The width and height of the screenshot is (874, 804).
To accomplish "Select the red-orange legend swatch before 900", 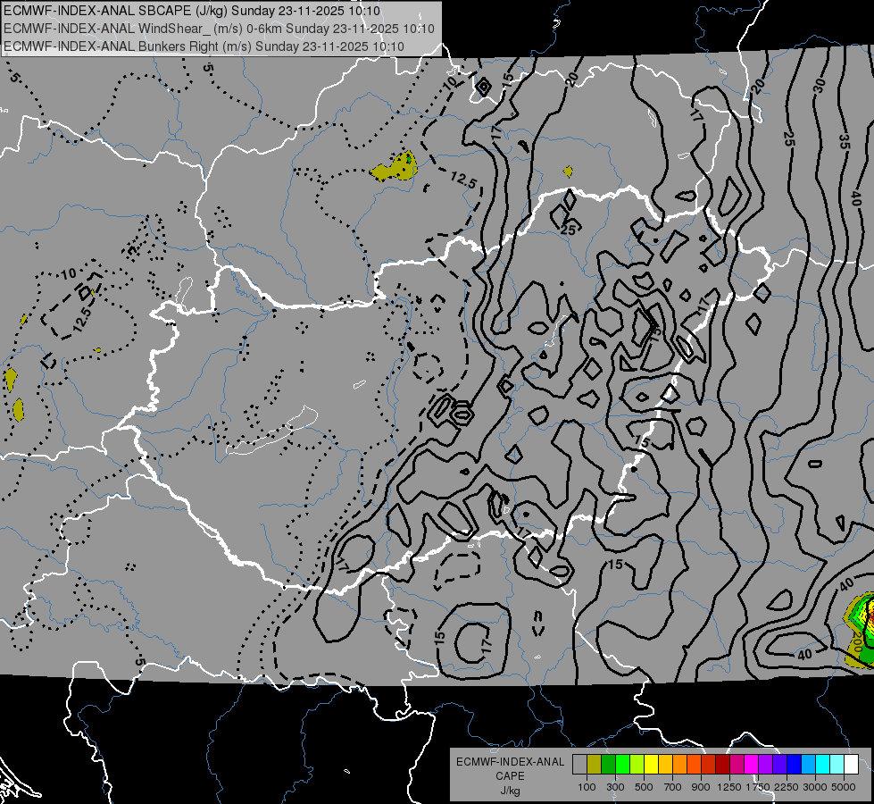I will coord(694,765).
